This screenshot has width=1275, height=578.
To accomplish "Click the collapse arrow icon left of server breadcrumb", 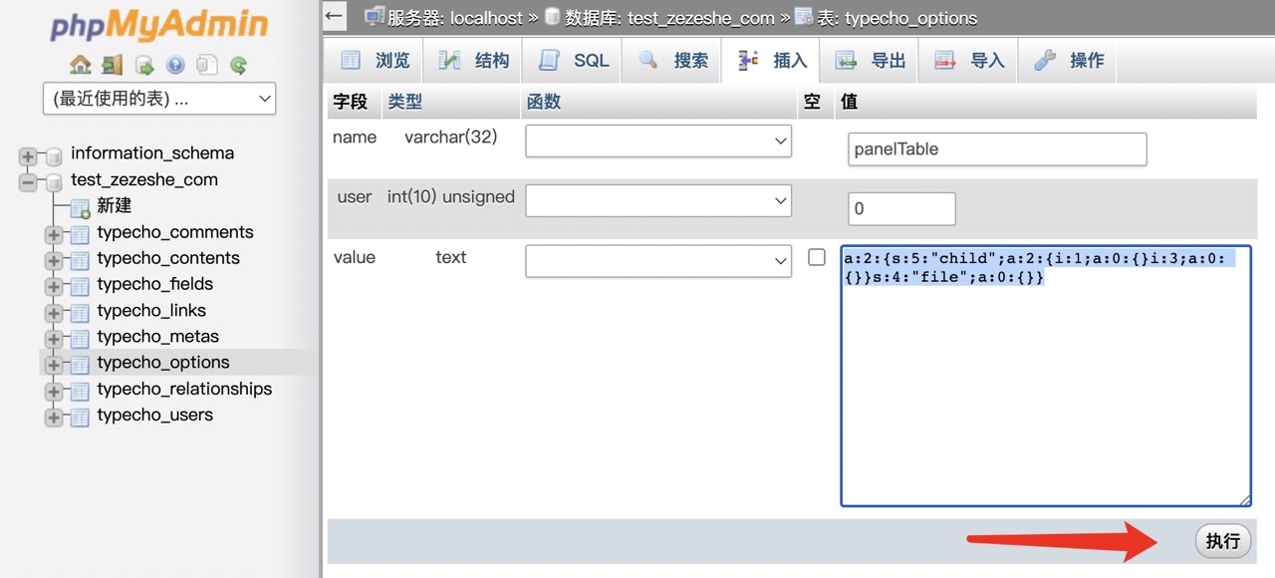I will click(x=336, y=16).
